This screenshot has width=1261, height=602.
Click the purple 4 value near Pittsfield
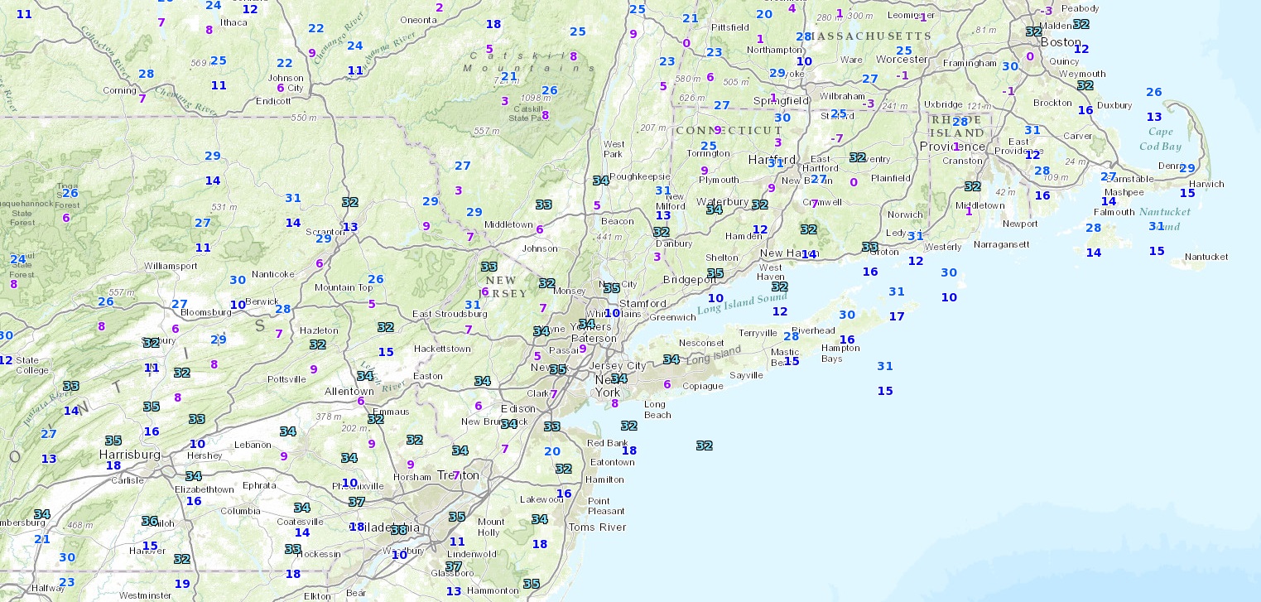tap(792, 8)
